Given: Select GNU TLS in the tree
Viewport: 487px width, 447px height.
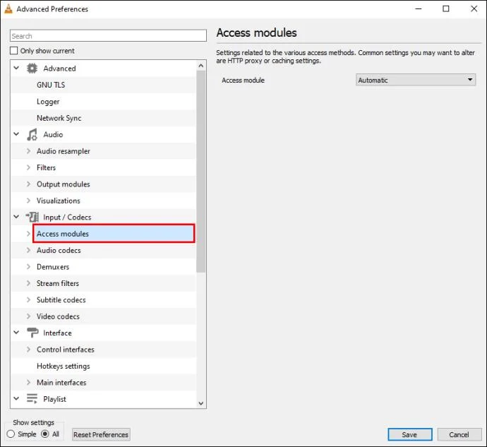Looking at the screenshot, I should (51, 85).
